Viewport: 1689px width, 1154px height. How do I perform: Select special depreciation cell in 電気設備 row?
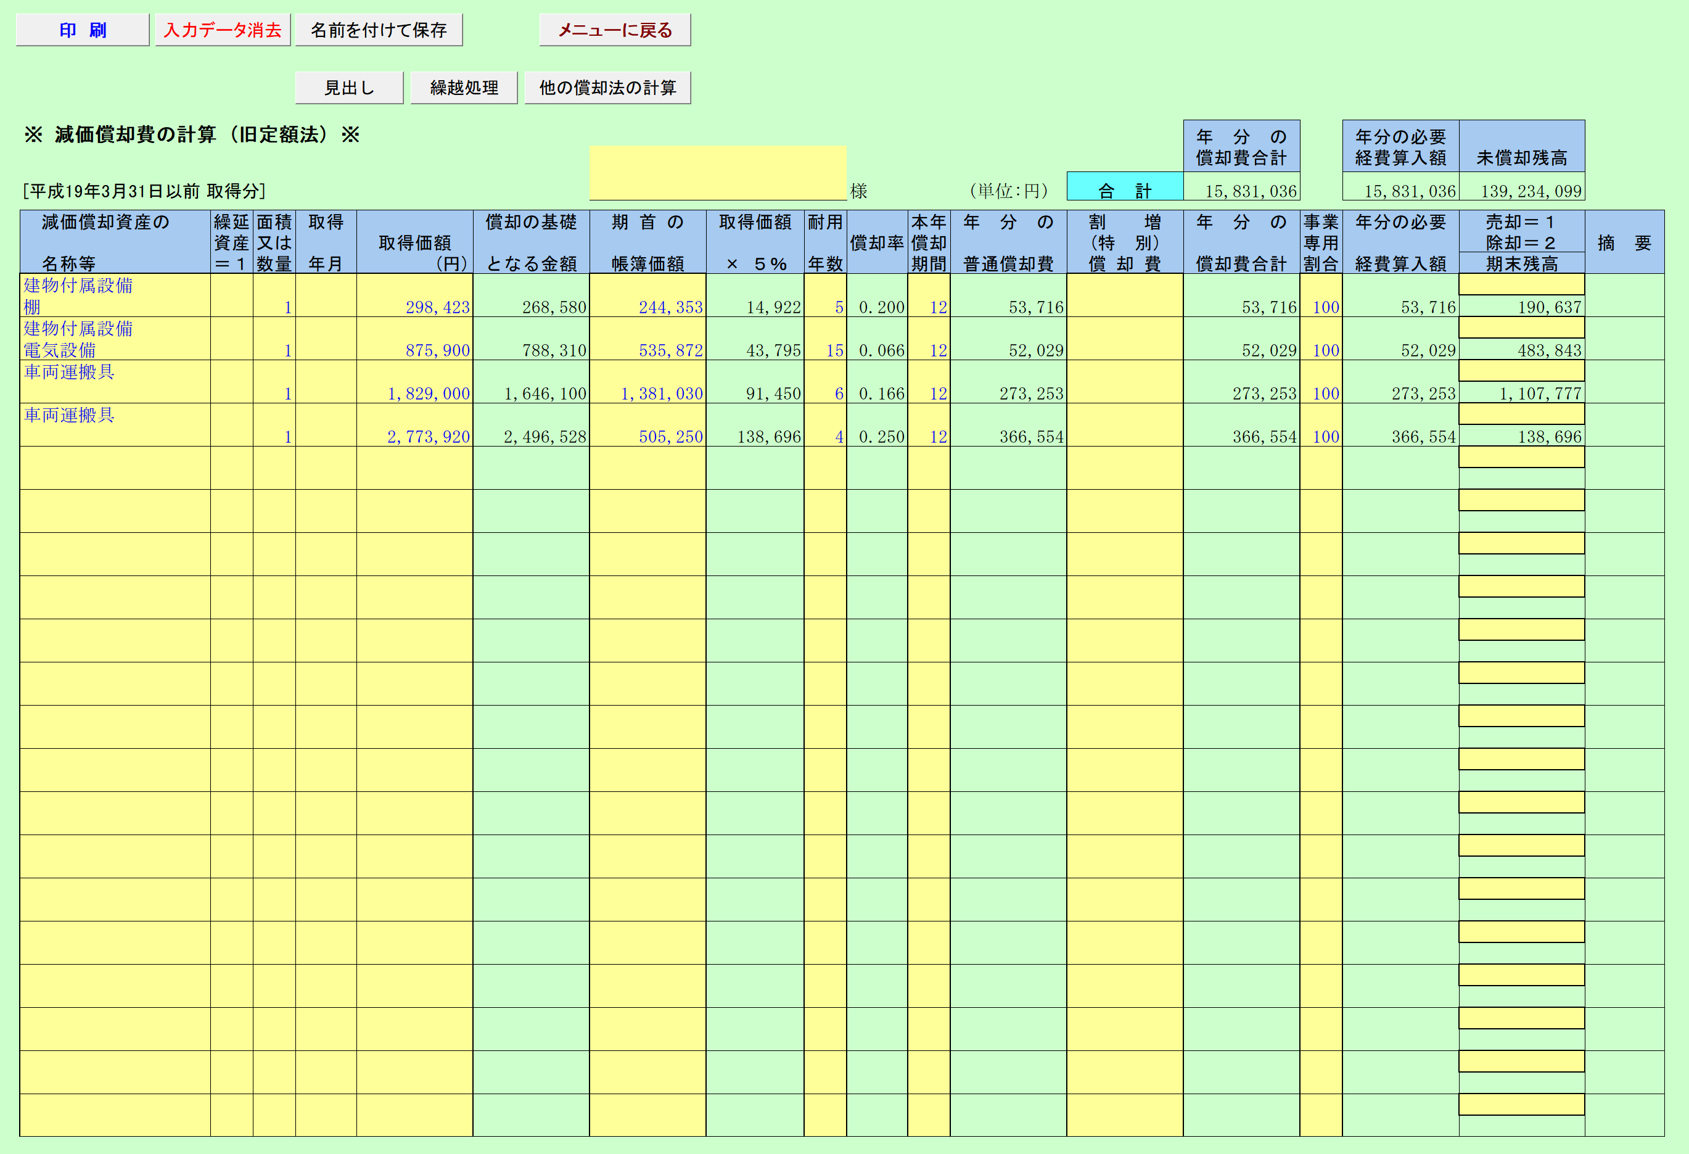[1125, 339]
